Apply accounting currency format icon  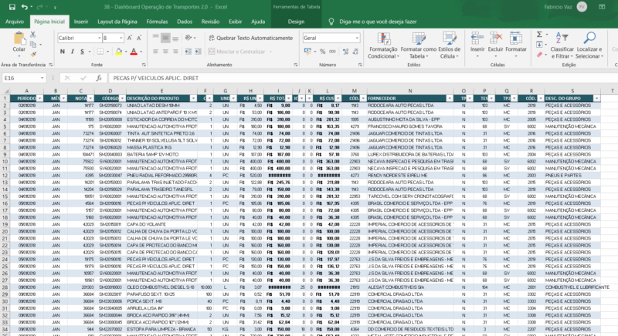tap(307, 52)
